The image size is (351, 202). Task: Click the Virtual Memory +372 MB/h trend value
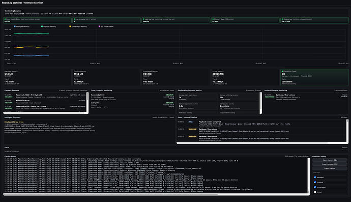tap(218, 82)
